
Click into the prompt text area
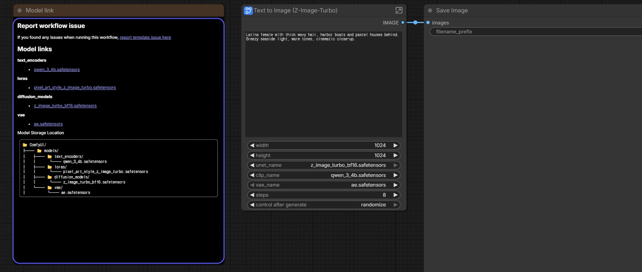[324, 84]
